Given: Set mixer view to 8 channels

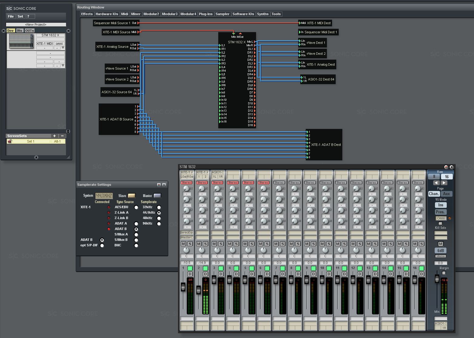Looking at the screenshot, I should [x=434, y=177].
